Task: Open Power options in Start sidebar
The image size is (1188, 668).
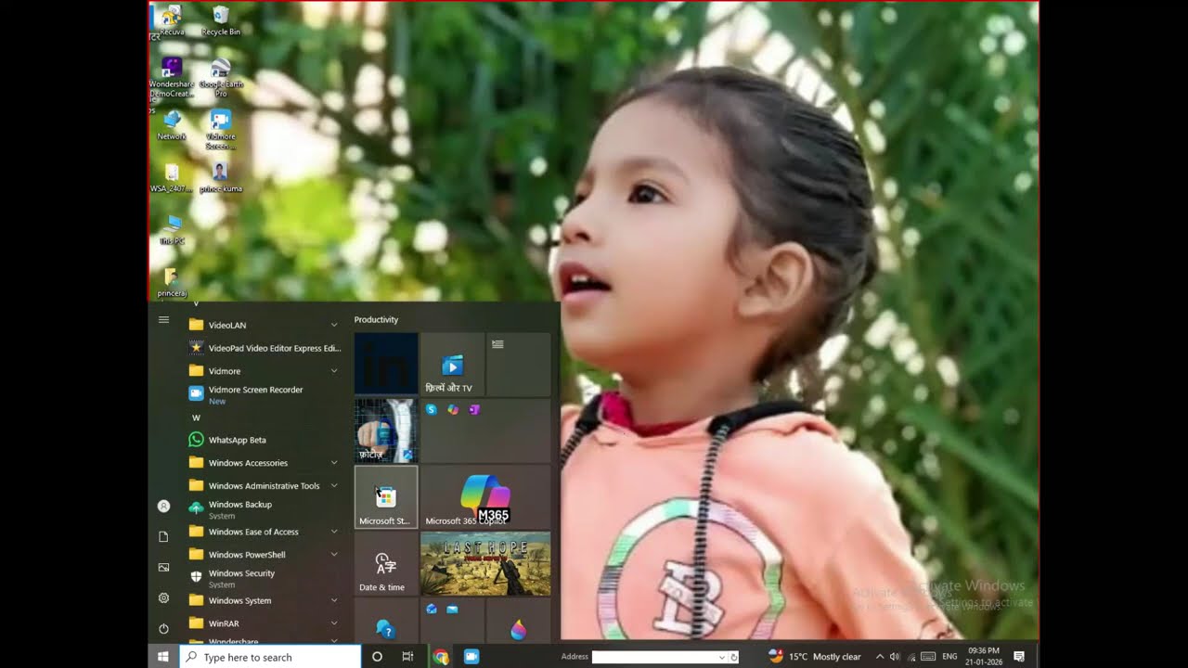Action: 163,628
